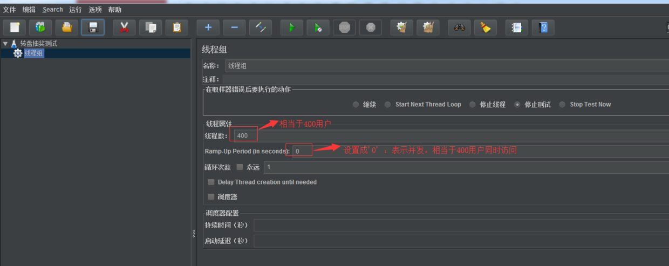This screenshot has height=266, width=669.
Task: Collapse the 转盘抽奖测试 tree node
Action: (5, 44)
